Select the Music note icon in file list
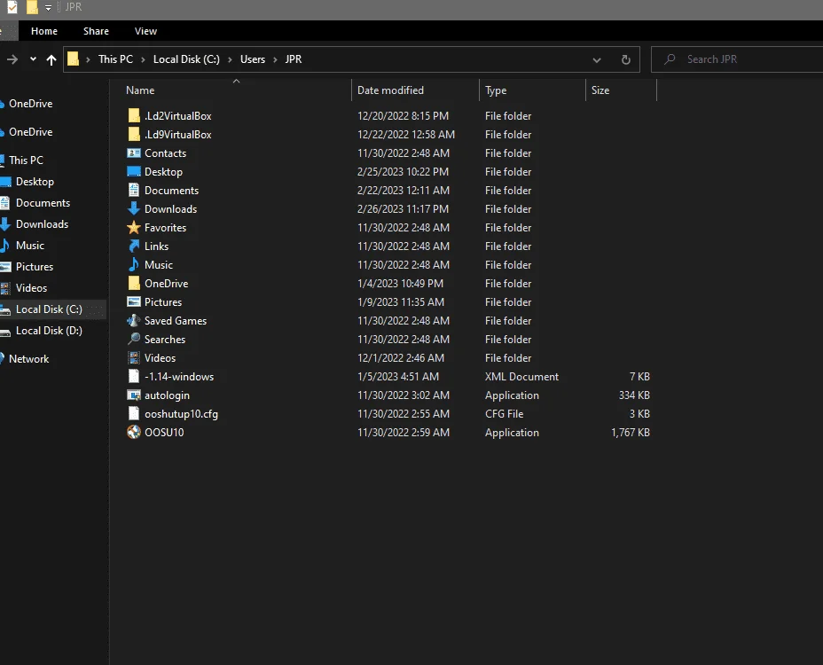The width and height of the screenshot is (823, 665). (x=134, y=264)
